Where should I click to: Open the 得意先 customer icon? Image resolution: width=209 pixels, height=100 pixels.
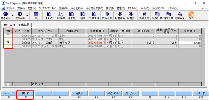[71, 14]
